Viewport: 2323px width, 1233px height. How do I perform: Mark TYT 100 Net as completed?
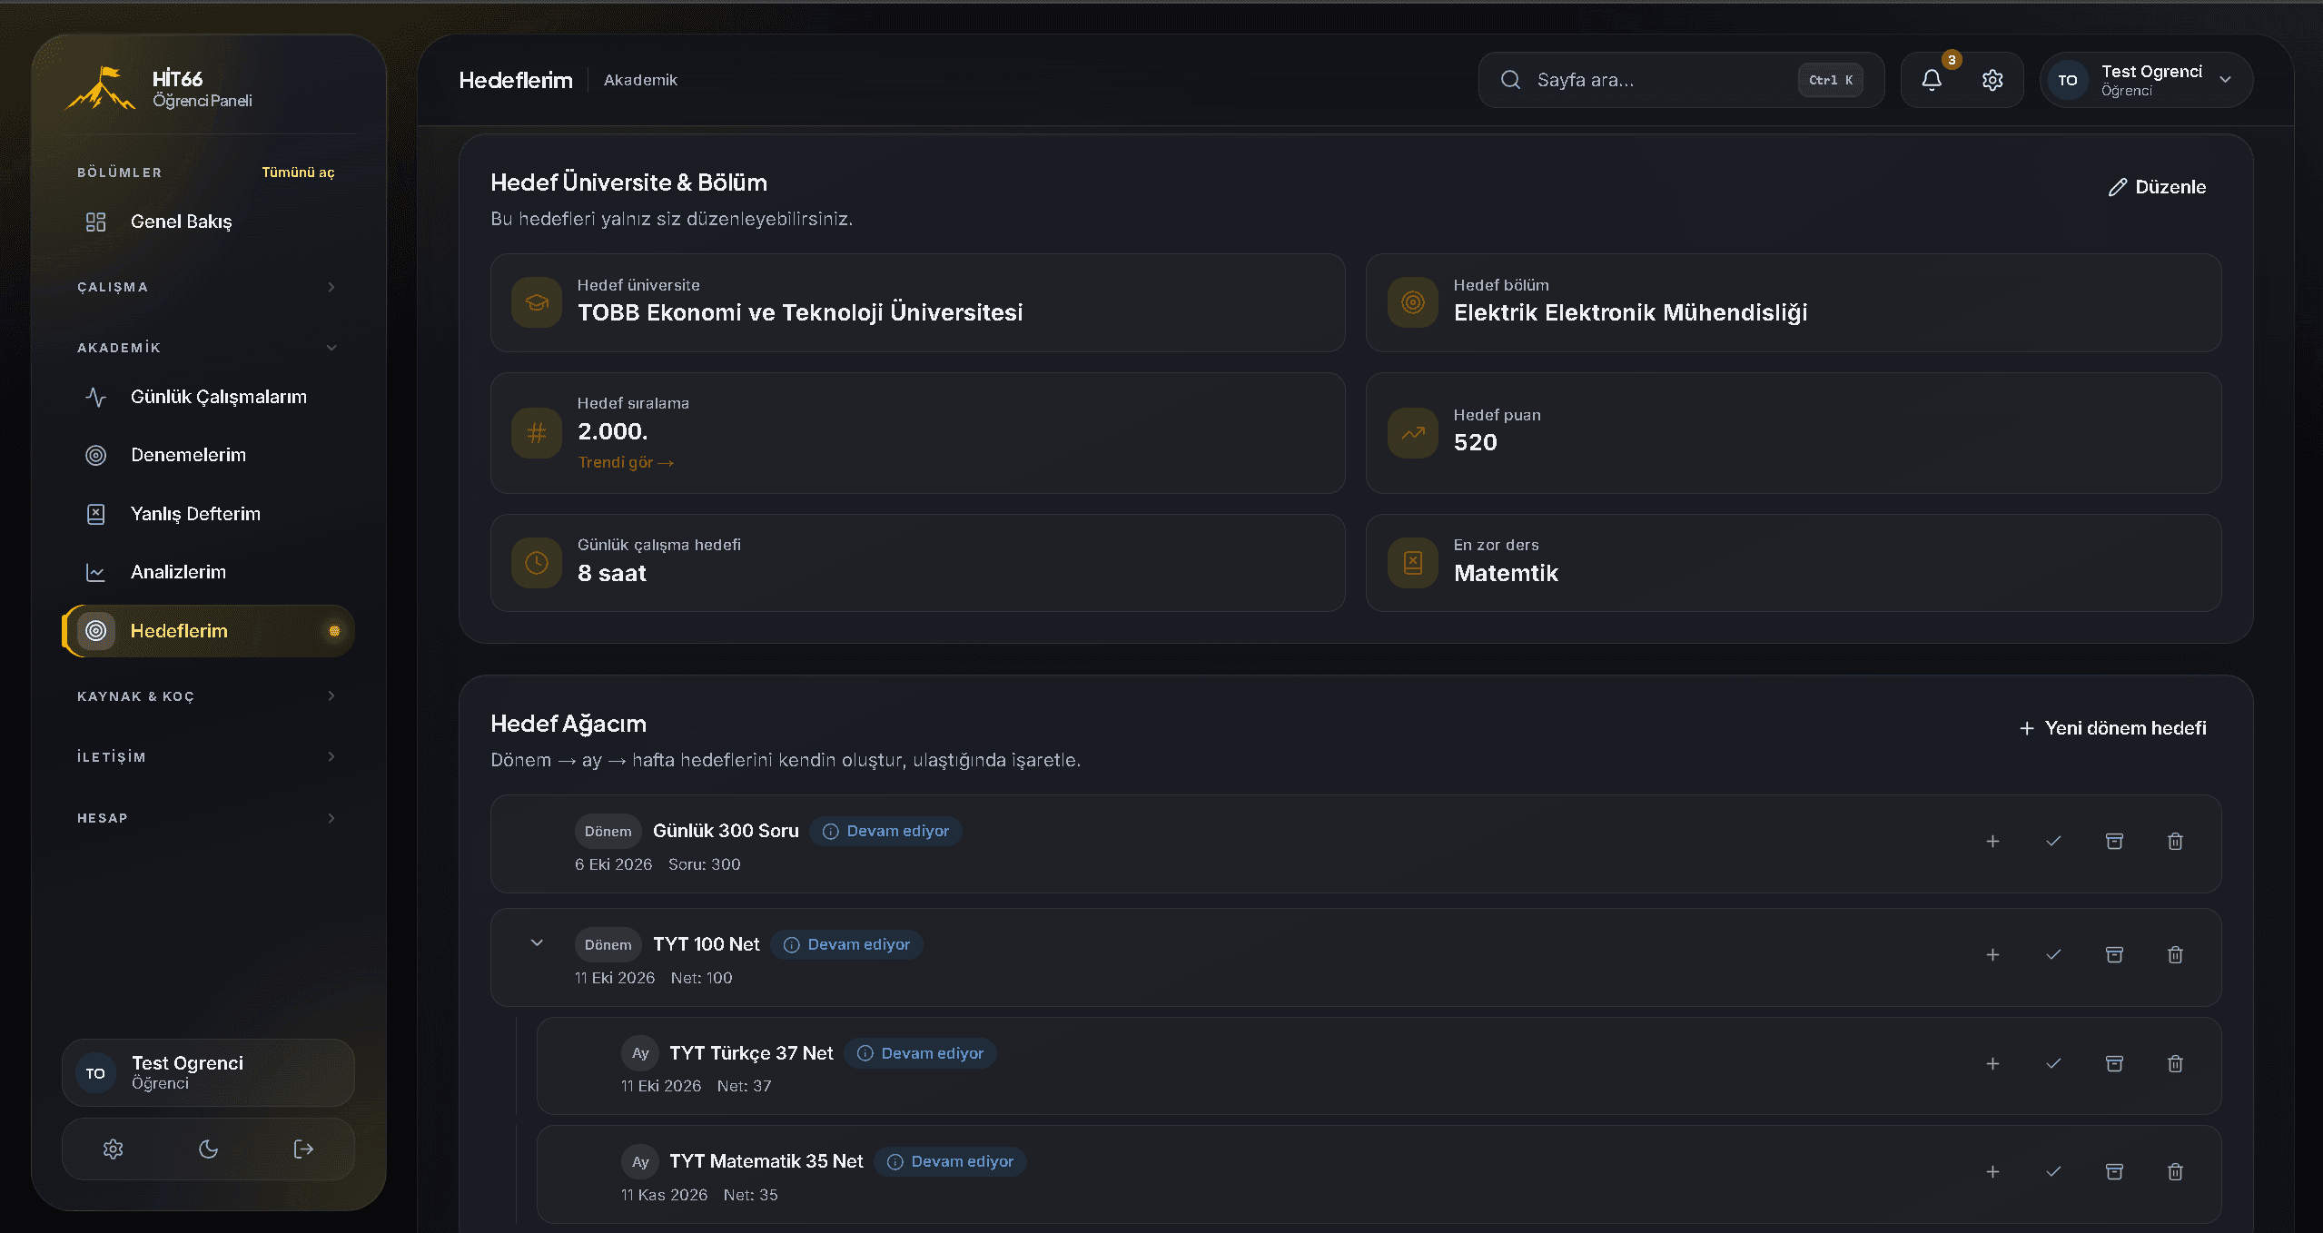click(2053, 955)
